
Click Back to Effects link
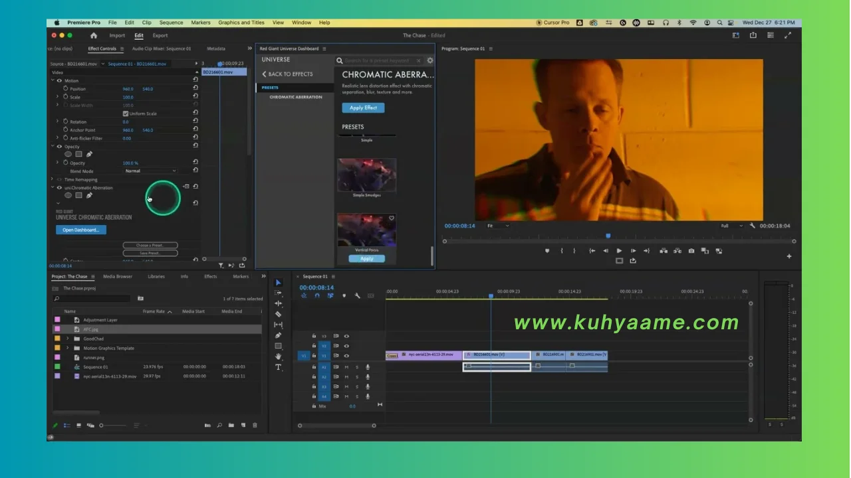coord(287,74)
